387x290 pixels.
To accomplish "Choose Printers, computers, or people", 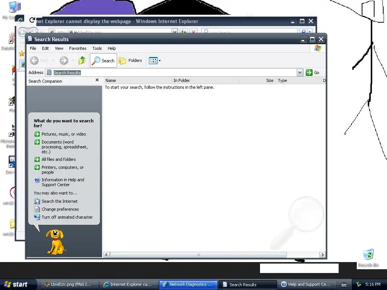I will click(x=62, y=170).
